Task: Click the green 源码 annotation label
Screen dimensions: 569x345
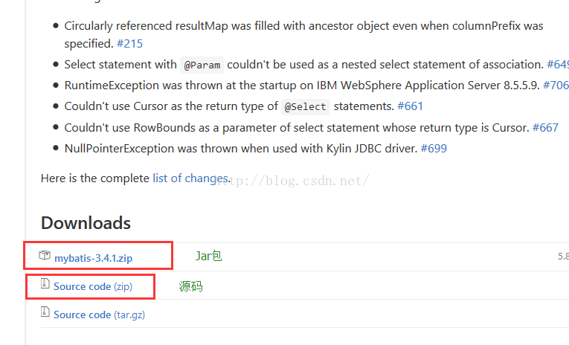Action: [x=191, y=286]
